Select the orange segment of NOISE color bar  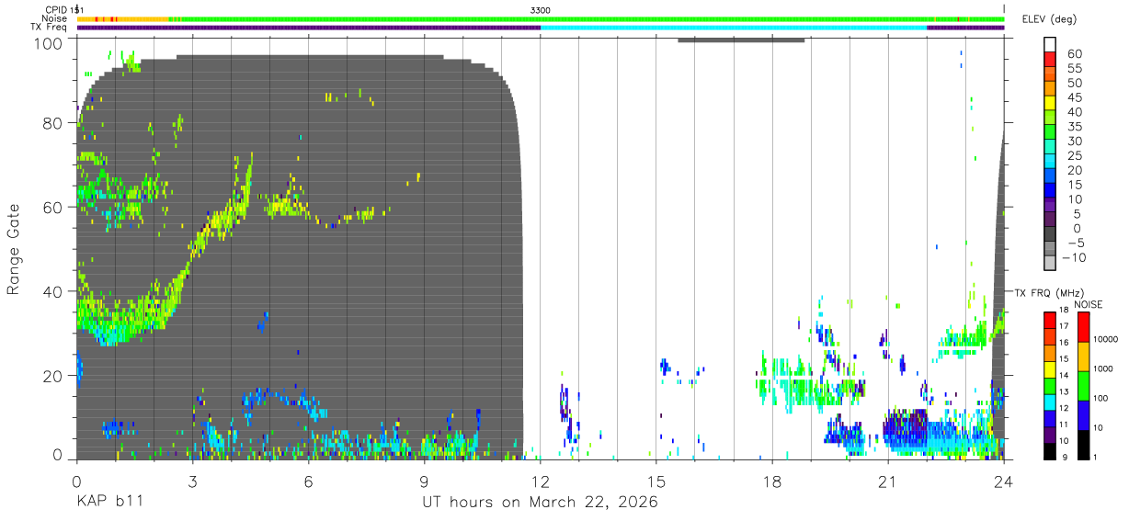(x=1084, y=357)
